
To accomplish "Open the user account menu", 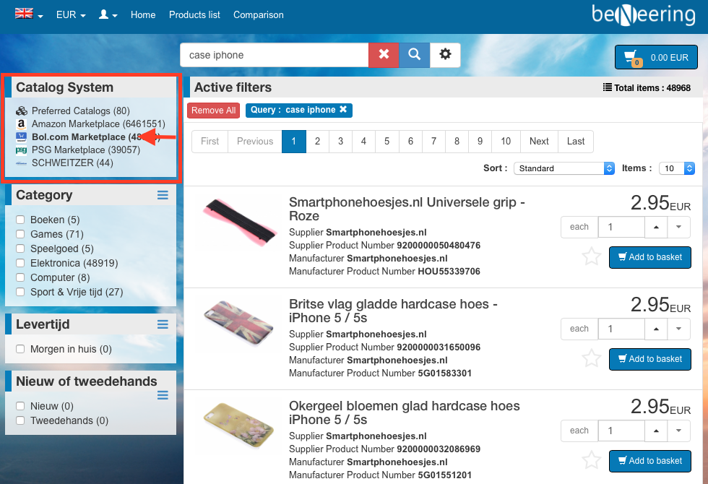I will point(108,15).
